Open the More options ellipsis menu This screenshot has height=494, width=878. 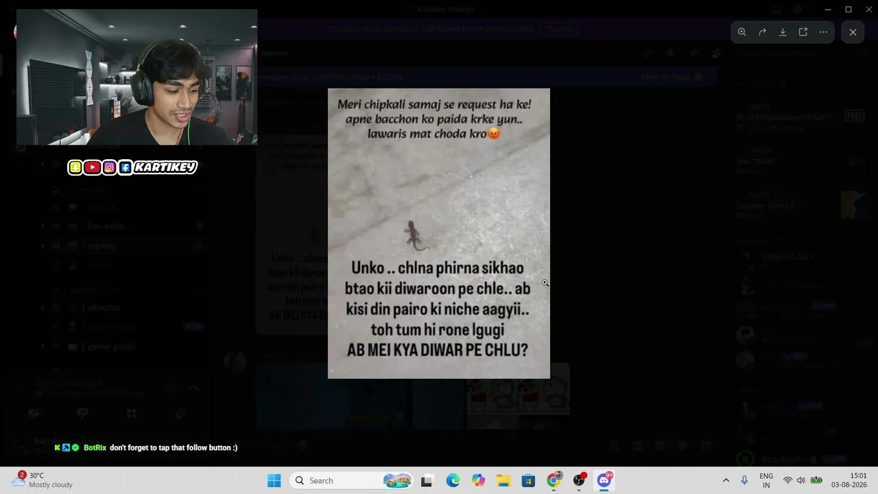(824, 32)
